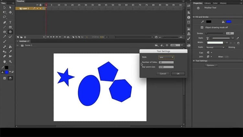Screen dimensions: 243x137
Task: Pick the Hand tool
Action: [5, 62]
